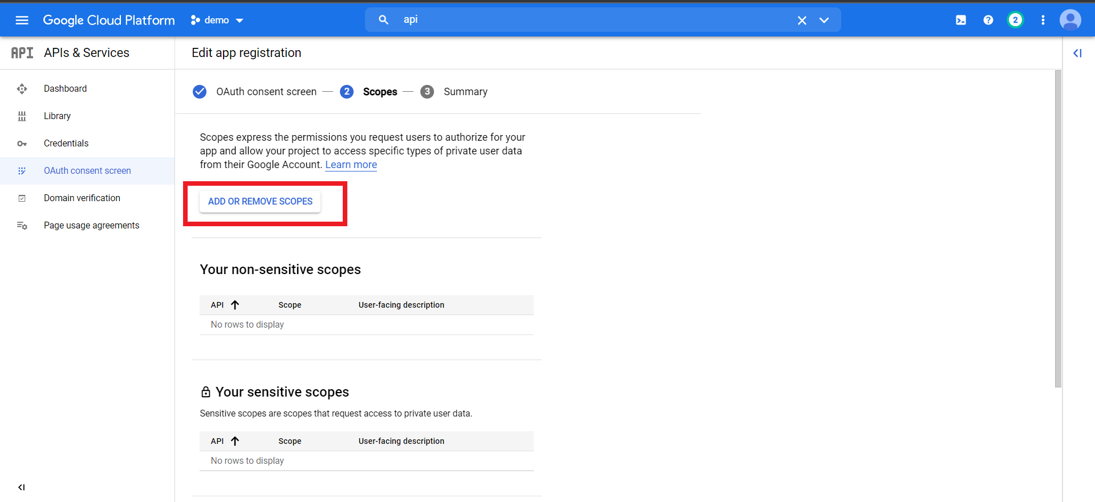Activate Cloud Shell terminal icon

tap(961, 20)
